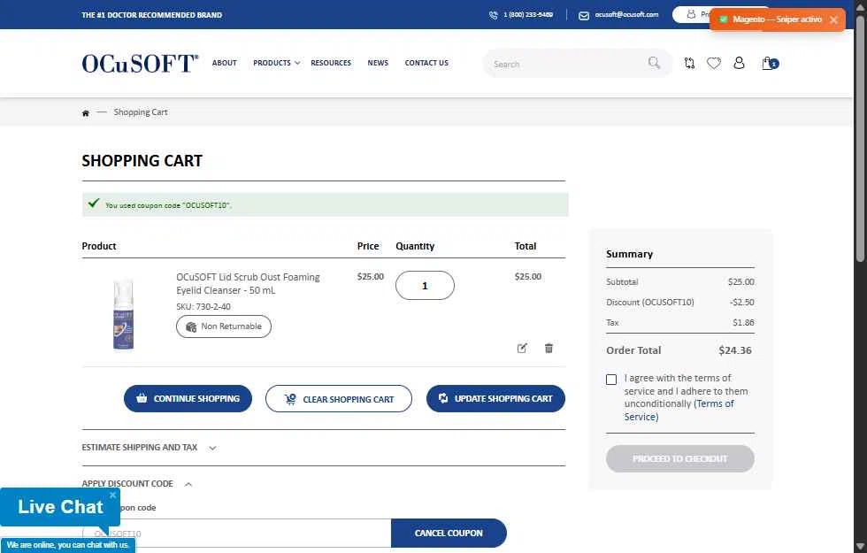Click the Tax $1.86 value

[743, 323]
